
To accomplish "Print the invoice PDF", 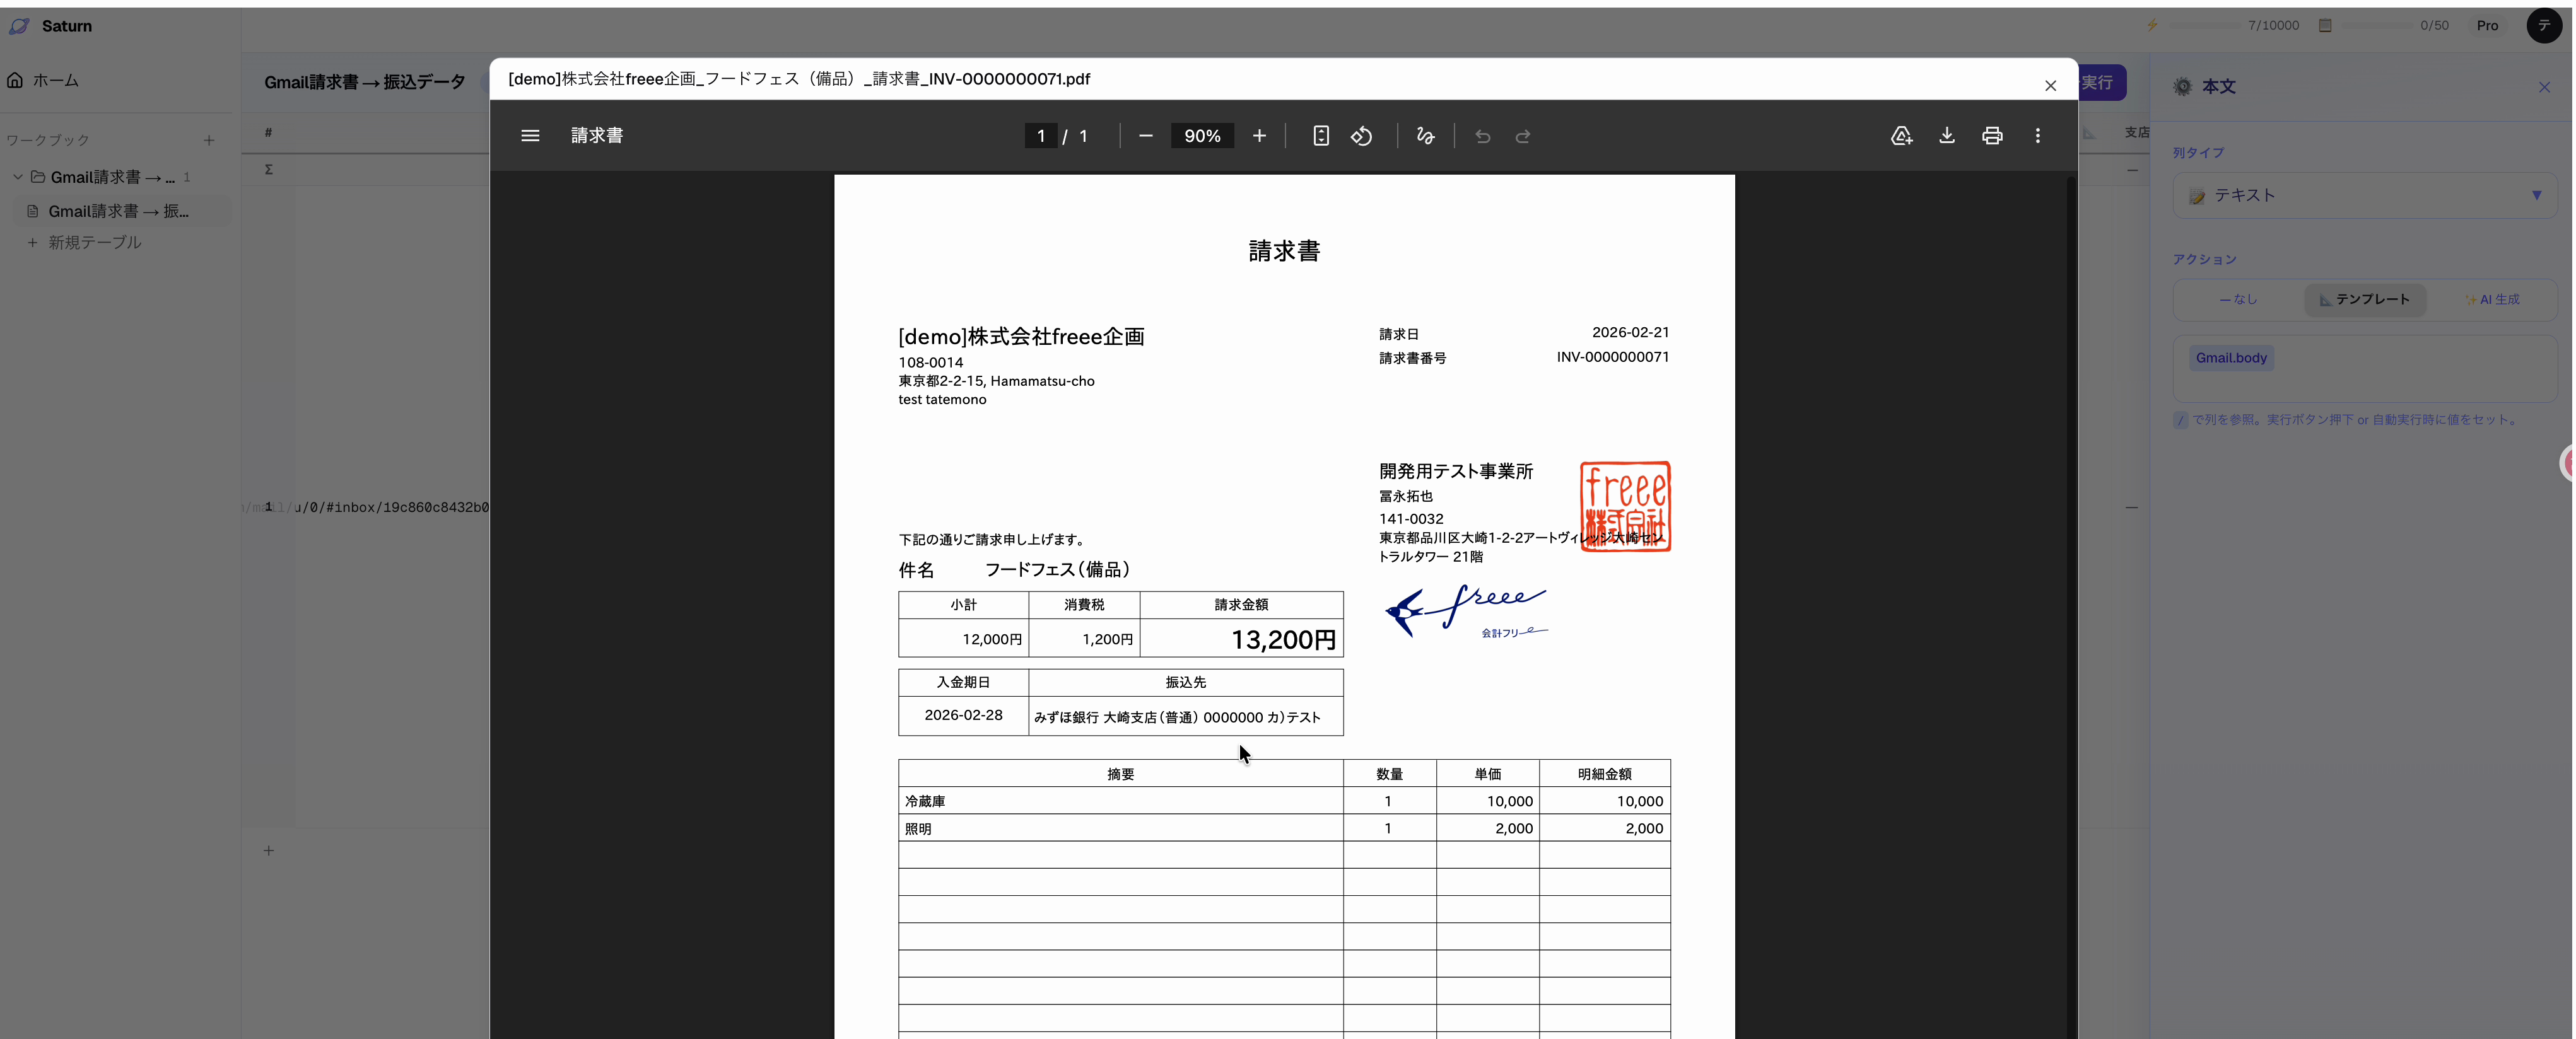I will 1992,136.
